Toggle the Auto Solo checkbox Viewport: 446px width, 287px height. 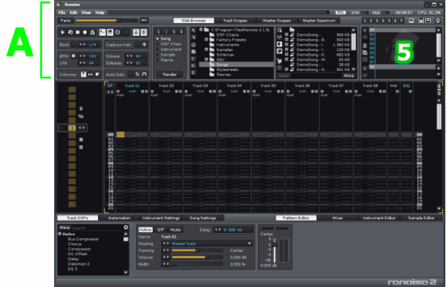point(131,74)
